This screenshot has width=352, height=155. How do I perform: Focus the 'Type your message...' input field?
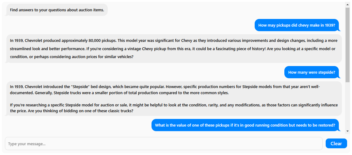[164, 144]
